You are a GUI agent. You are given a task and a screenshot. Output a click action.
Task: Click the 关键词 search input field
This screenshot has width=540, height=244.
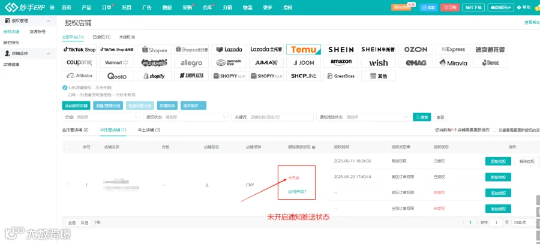[272, 117]
